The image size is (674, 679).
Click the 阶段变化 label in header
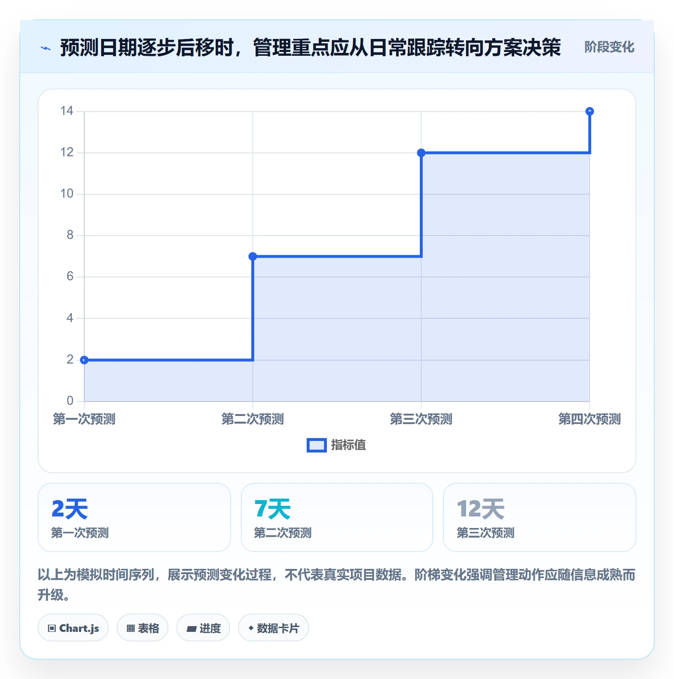(x=609, y=47)
